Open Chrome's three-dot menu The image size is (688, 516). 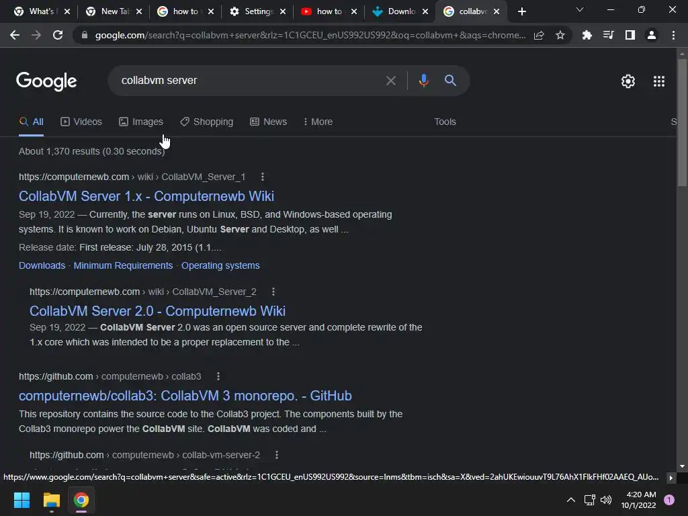(x=673, y=35)
